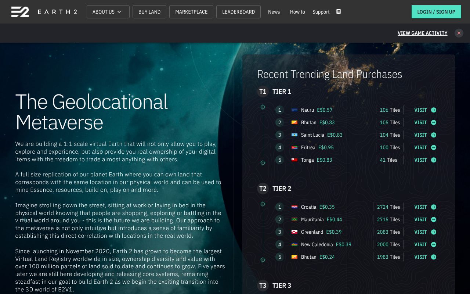
Task: Click the Login / Sign Up button
Action: point(436,12)
